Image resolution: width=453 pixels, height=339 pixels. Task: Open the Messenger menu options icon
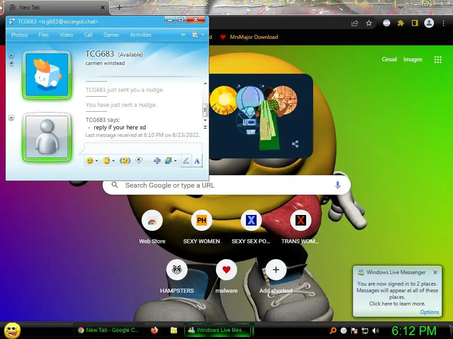[195, 35]
